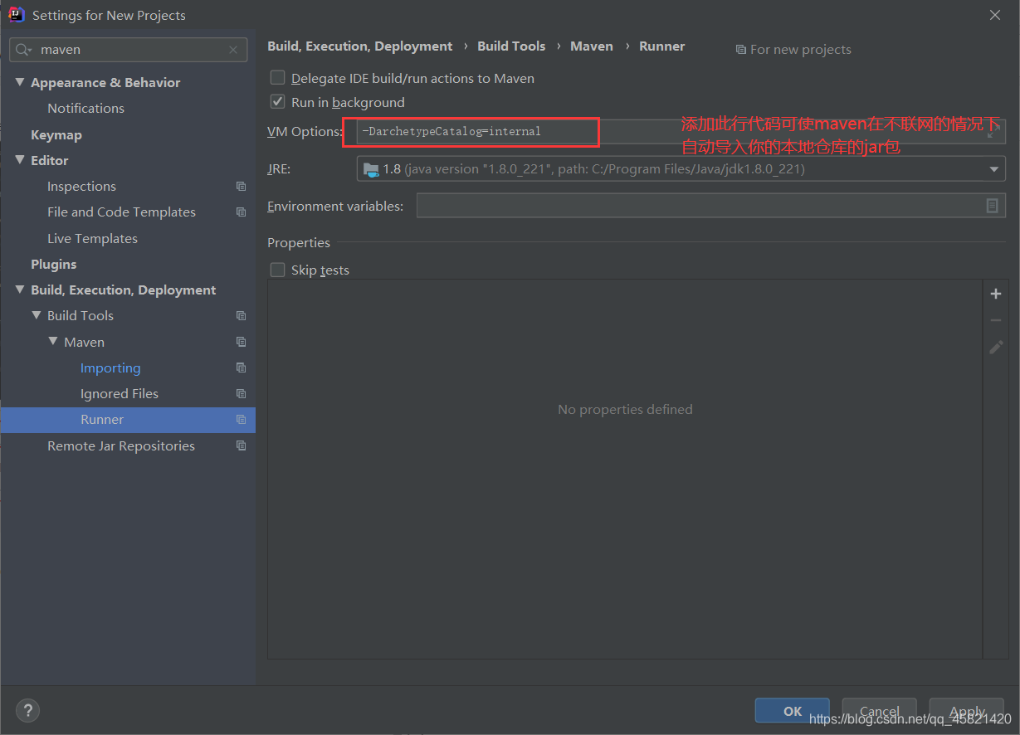Screen dimensions: 1020x735
Task: Open the Plugins settings page
Action: [x=54, y=264]
